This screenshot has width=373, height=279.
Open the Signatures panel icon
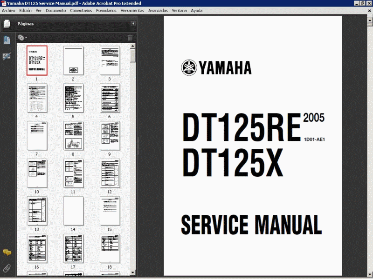pyautogui.click(x=7, y=56)
